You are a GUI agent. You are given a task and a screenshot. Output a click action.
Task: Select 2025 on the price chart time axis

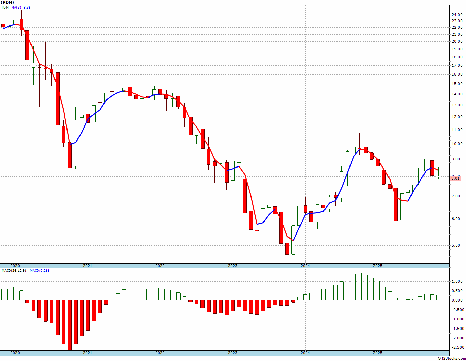(x=377, y=266)
